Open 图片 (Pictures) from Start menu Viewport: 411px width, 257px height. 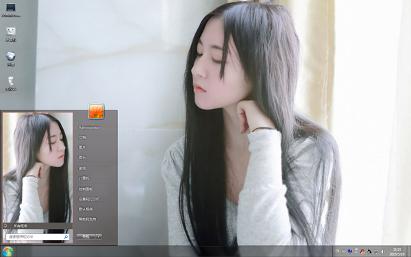82,147
